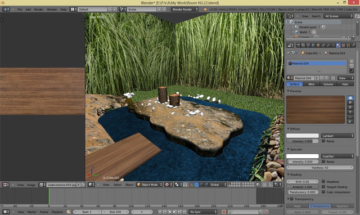Screen dimensions: 360x215
Task: Toggle the Transparency panel checkbox
Action: pos(292,199)
